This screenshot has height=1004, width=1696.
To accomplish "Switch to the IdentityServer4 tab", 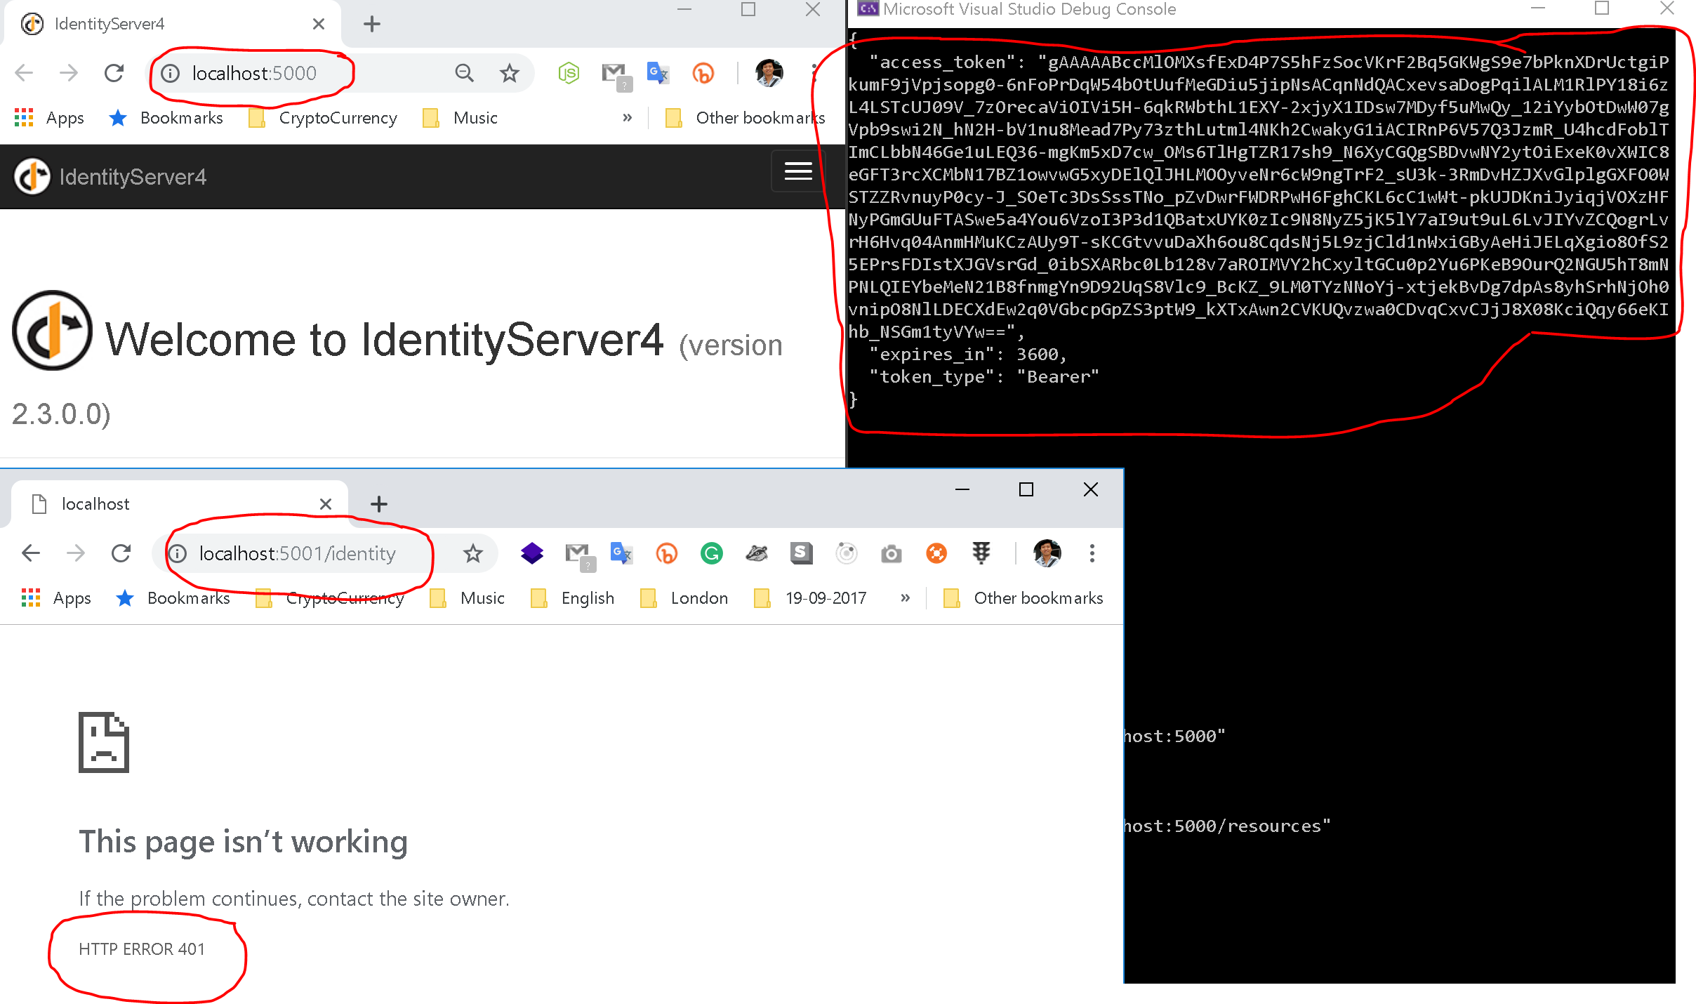I will tap(172, 25).
